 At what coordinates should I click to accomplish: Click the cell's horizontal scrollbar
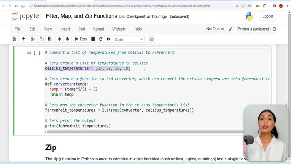[145, 132]
